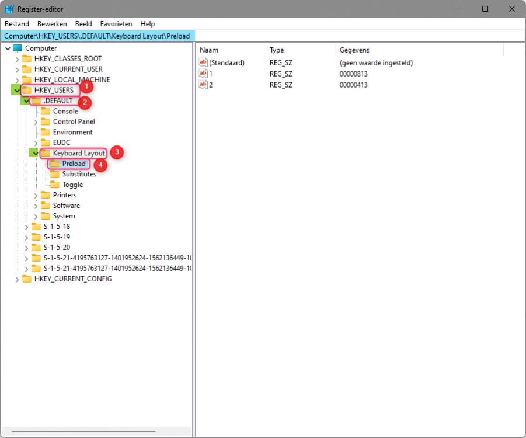Click the Gegevens column header
The width and height of the screenshot is (526, 438).
point(409,50)
